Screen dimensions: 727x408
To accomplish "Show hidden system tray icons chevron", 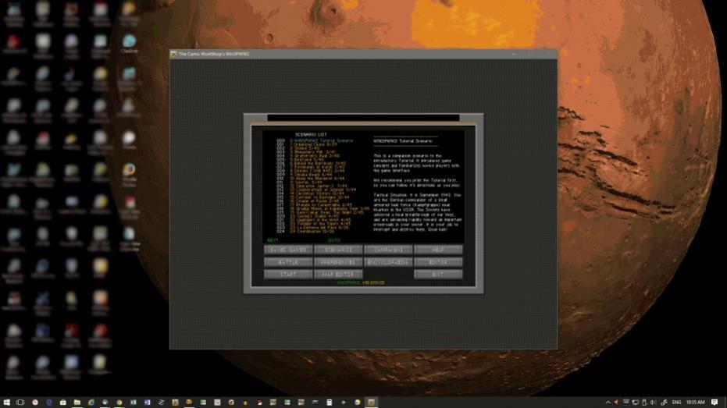I will tap(607, 402).
